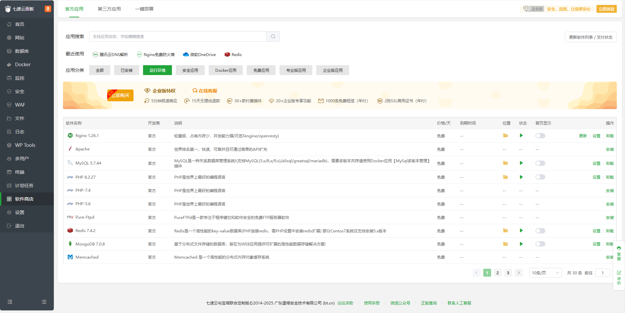
Task: Open the MongoDB 7.0.8 folder location icon
Action: tap(505, 244)
